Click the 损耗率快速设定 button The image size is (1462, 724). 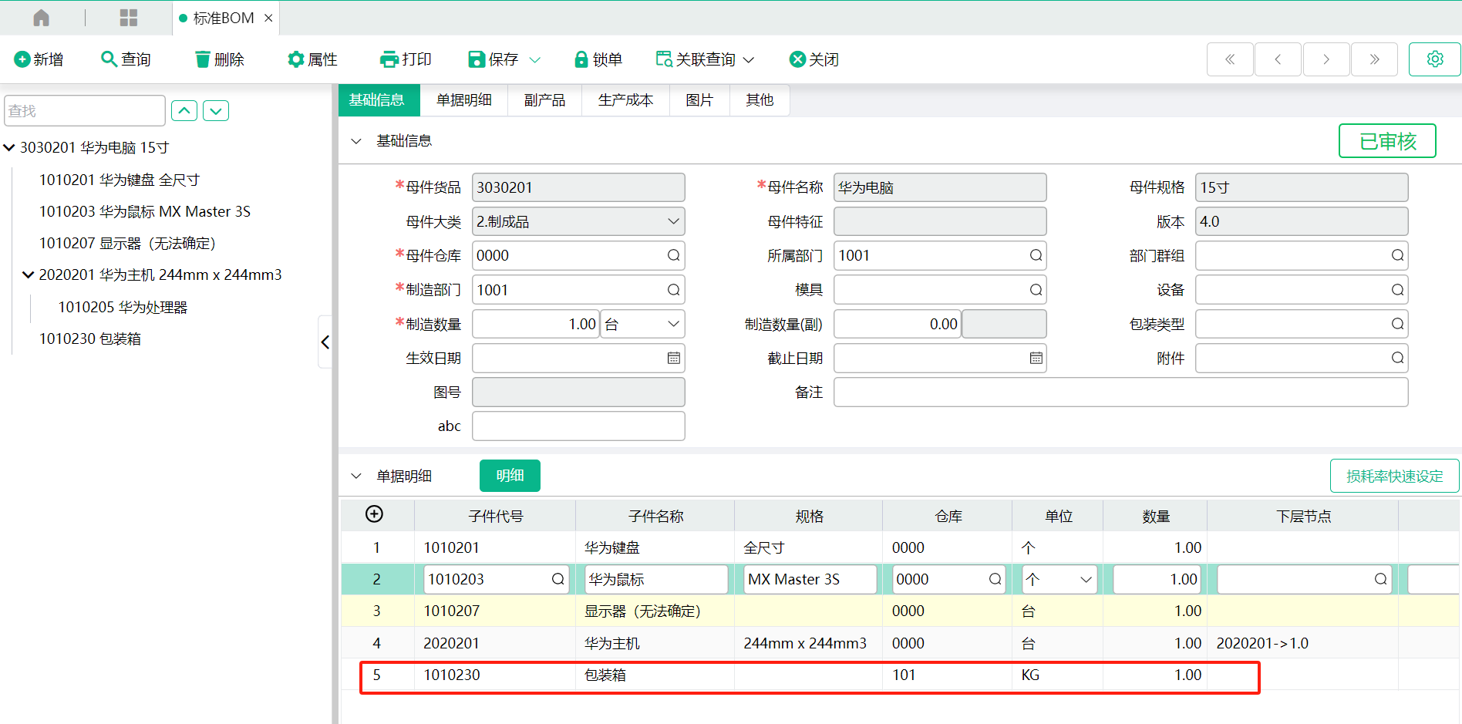pyautogui.click(x=1394, y=476)
